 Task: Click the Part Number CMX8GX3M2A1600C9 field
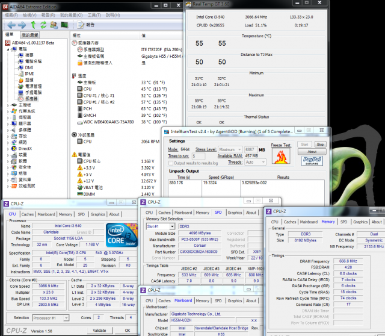pos(199,252)
